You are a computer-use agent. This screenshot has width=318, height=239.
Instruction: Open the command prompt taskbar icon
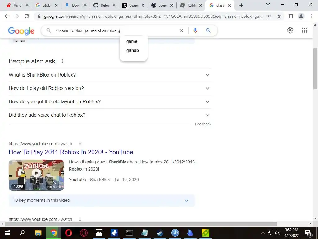tap(129, 233)
